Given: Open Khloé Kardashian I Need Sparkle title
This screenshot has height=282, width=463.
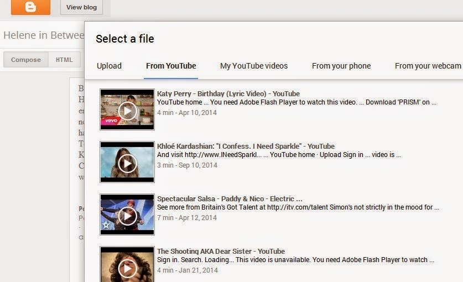Looking at the screenshot, I should [x=246, y=146].
